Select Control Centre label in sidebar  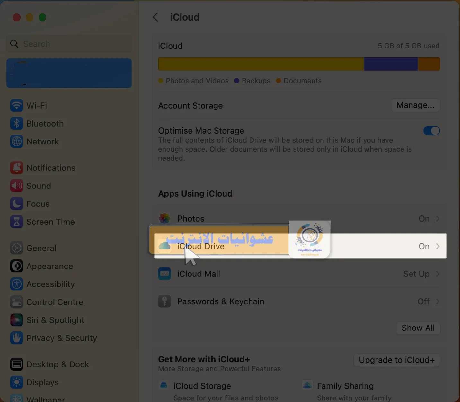pyautogui.click(x=55, y=302)
